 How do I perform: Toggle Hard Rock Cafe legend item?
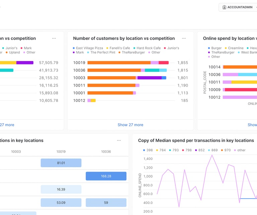point(147,48)
